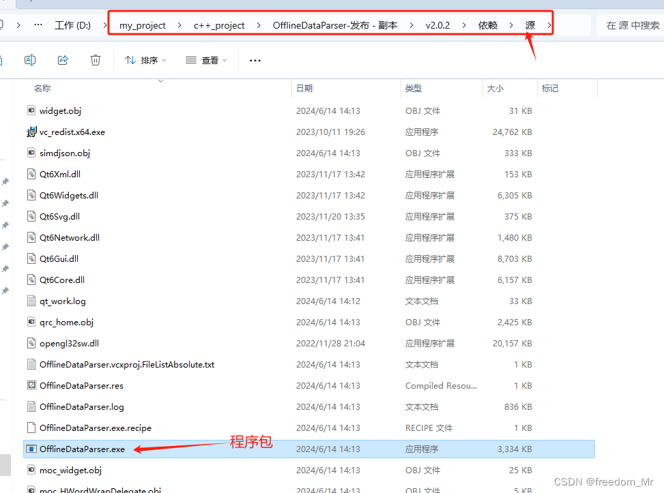Select the OfflineDataParser.exe.recipe file icon
The image size is (664, 493).
point(31,428)
